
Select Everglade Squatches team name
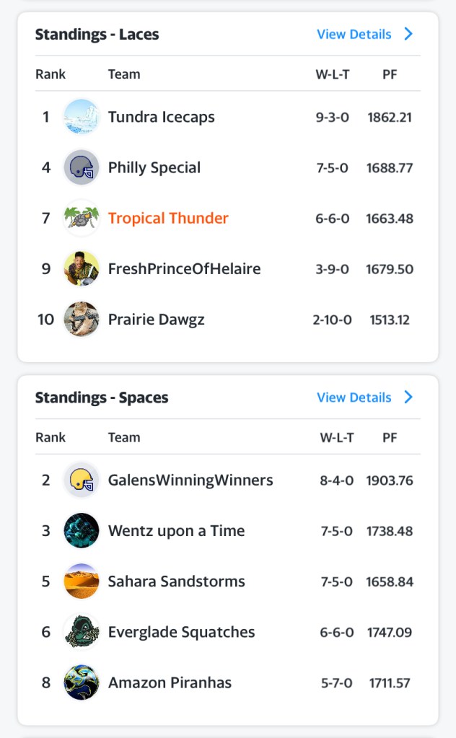181,632
